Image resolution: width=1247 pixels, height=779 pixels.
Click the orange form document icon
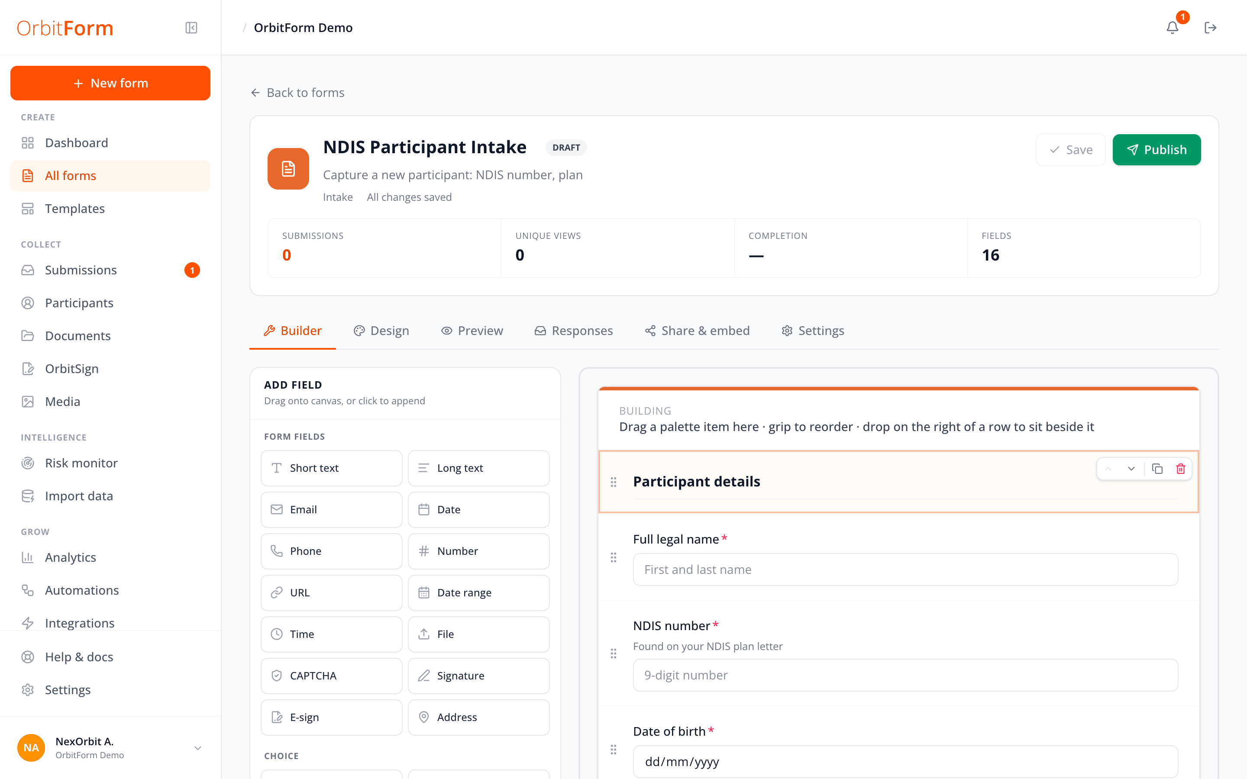288,169
